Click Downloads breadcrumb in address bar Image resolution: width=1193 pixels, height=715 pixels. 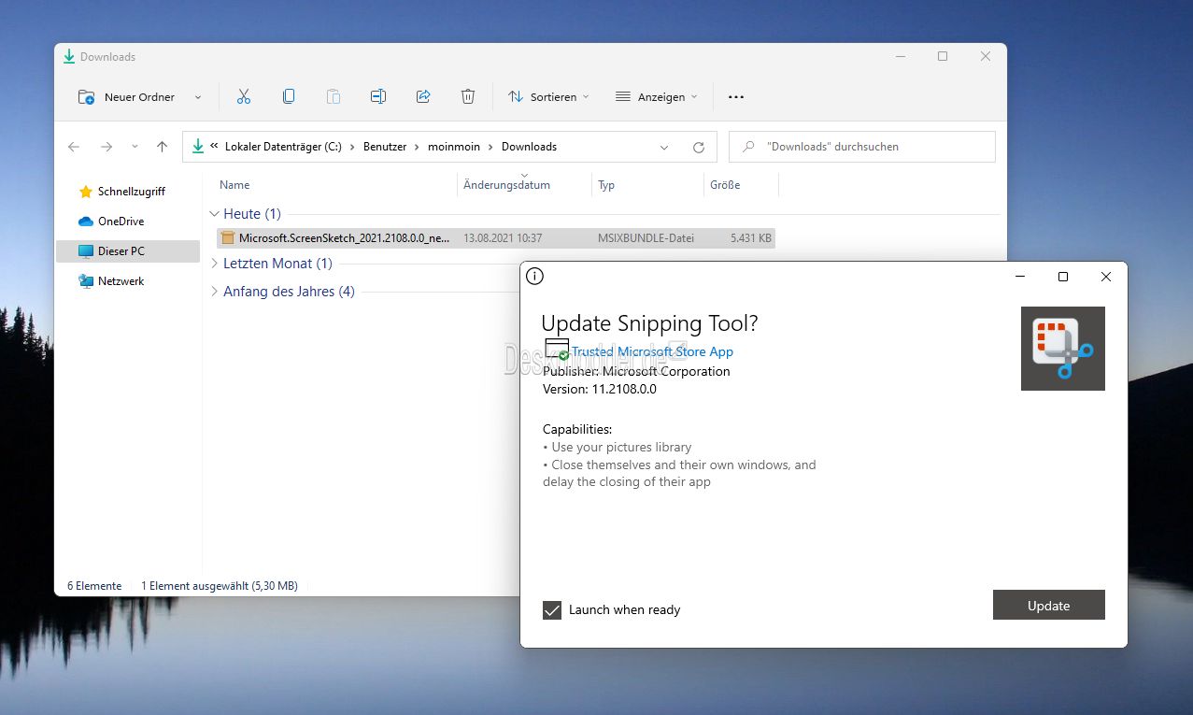(529, 147)
